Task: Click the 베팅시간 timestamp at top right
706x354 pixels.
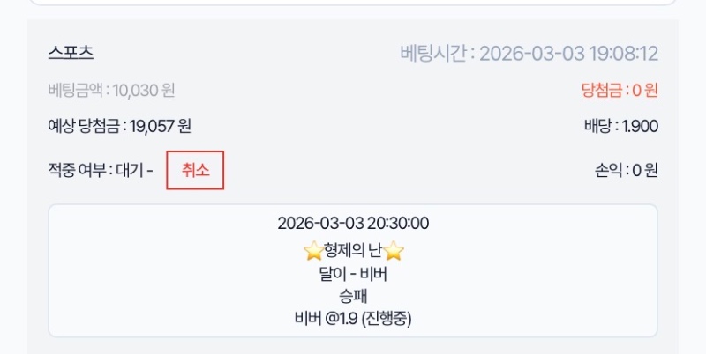Action: click(x=529, y=54)
